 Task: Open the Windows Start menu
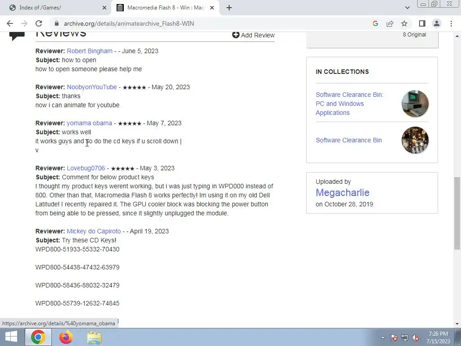click(11, 337)
